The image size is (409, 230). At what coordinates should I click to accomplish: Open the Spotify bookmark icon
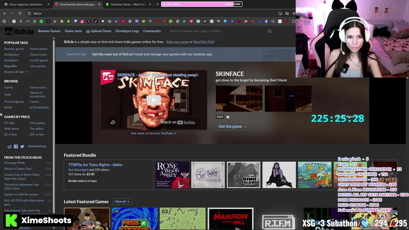tap(41, 21)
